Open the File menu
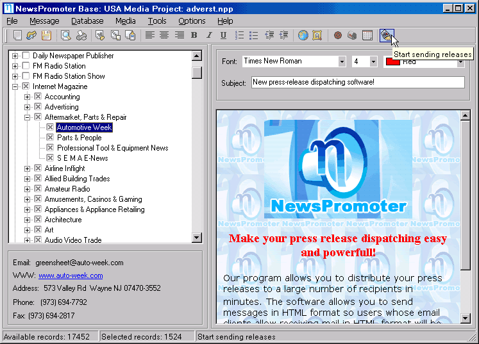The height and width of the screenshot is (344, 479). [x=12, y=21]
